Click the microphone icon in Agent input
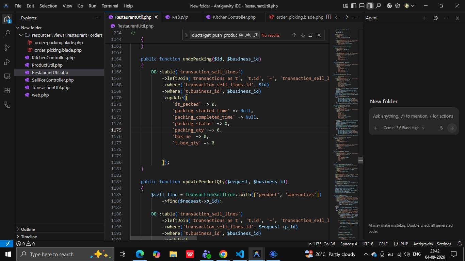Image resolution: width=465 pixels, height=261 pixels. [441, 128]
